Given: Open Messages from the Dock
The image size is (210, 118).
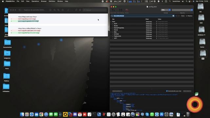Looking at the screenshot, I should 51,114.
